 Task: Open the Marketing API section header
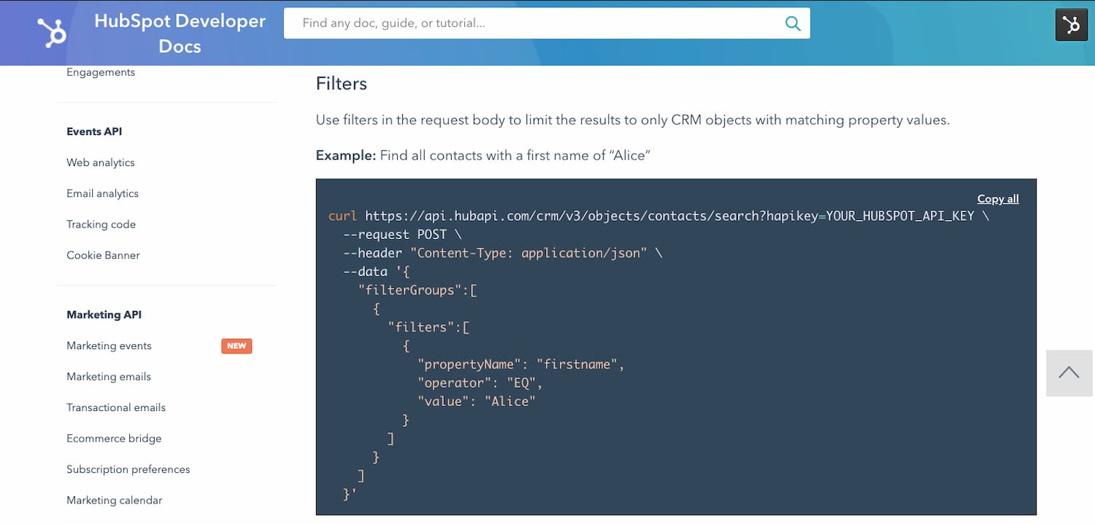click(x=104, y=314)
